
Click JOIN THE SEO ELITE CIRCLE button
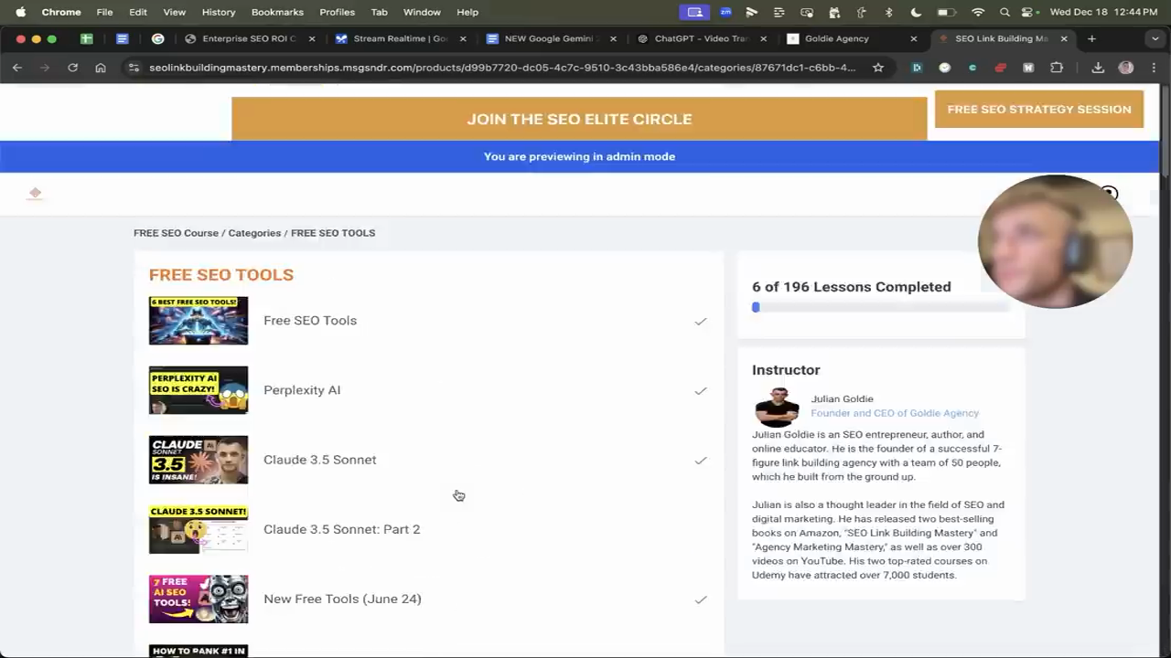[x=579, y=119]
